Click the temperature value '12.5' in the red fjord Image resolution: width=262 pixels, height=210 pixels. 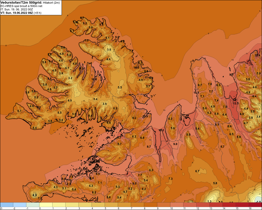[x=236, y=103]
